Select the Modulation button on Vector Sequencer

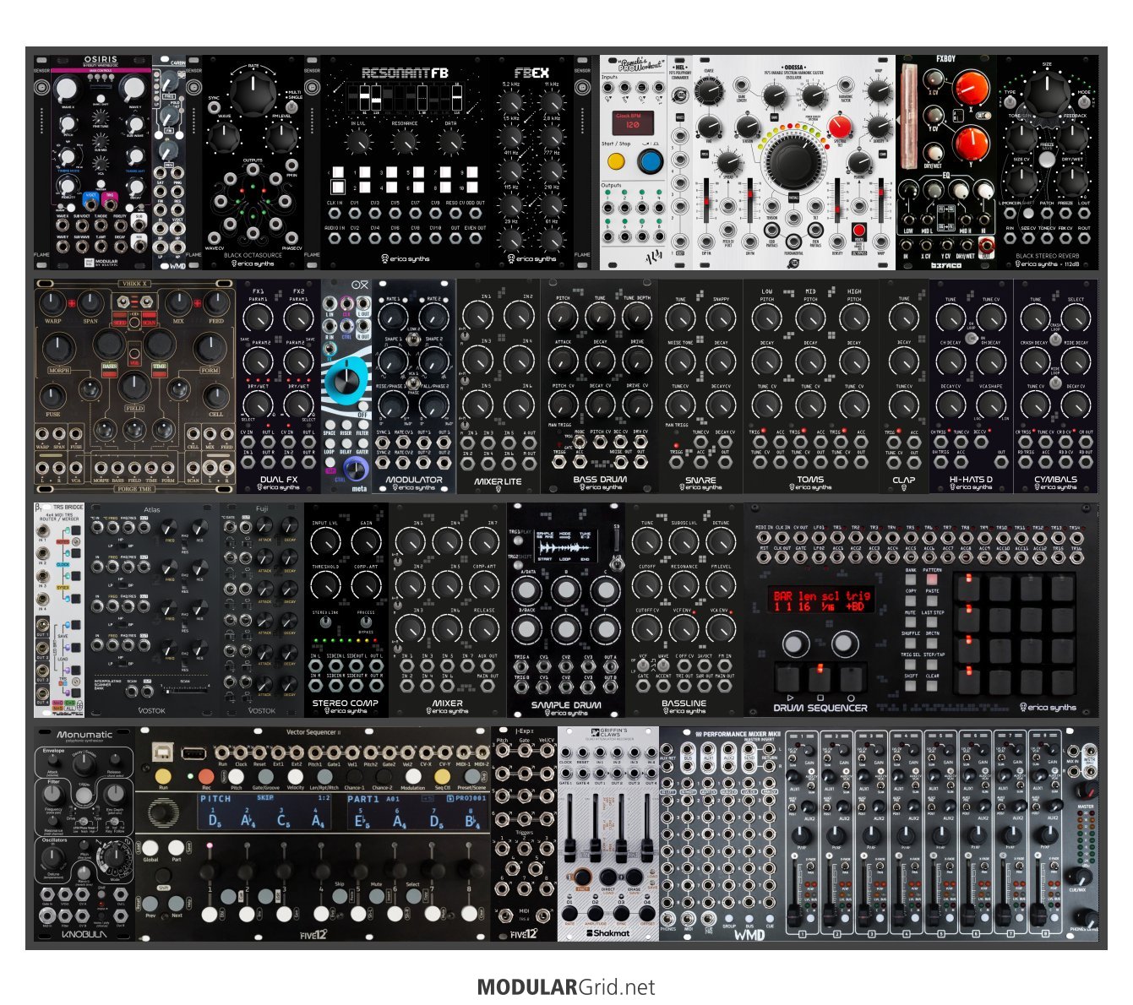[413, 776]
